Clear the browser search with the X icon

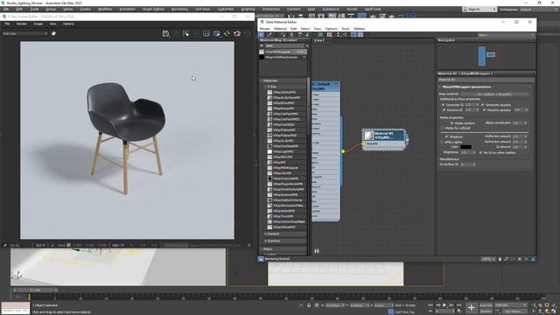pyautogui.click(x=306, y=46)
